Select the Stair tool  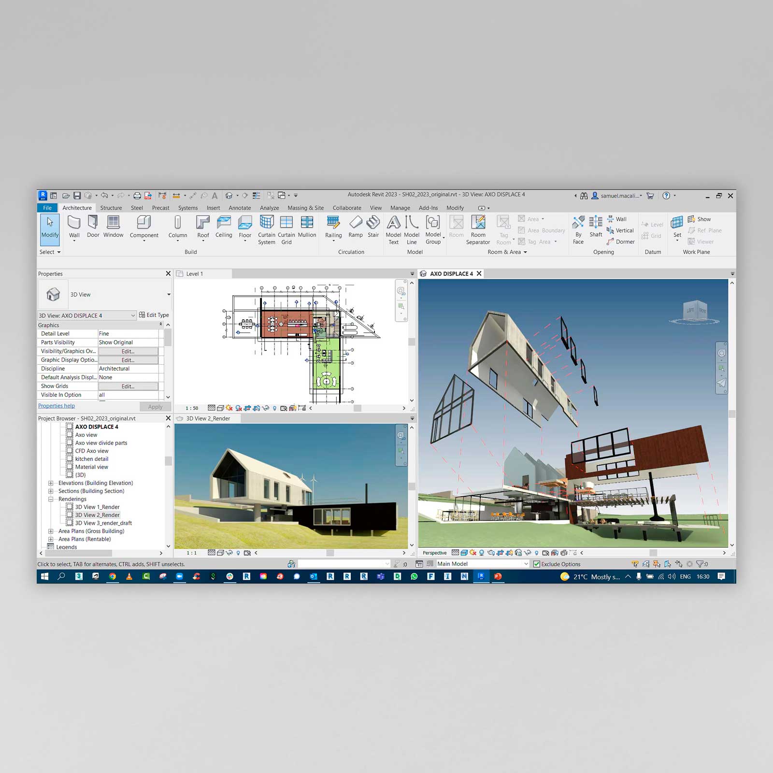point(373,227)
